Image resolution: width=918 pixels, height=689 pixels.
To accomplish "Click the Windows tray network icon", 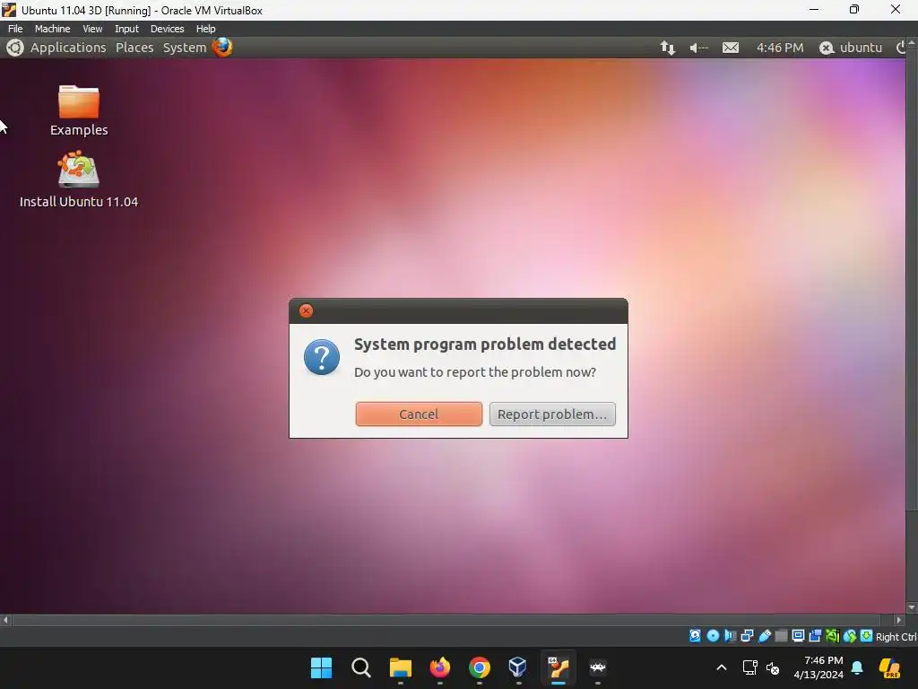I will (749, 667).
